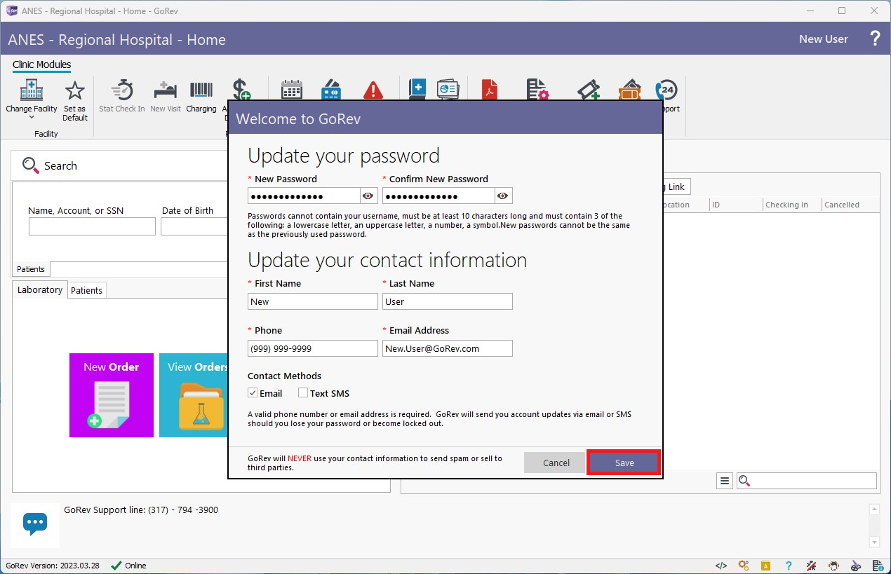Image resolution: width=891 pixels, height=574 pixels.
Task: Click the Email Address field
Action: (x=448, y=348)
